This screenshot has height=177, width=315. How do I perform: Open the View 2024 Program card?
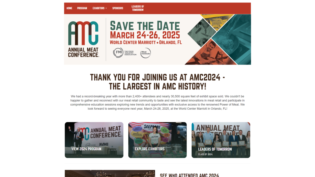tap(94, 140)
